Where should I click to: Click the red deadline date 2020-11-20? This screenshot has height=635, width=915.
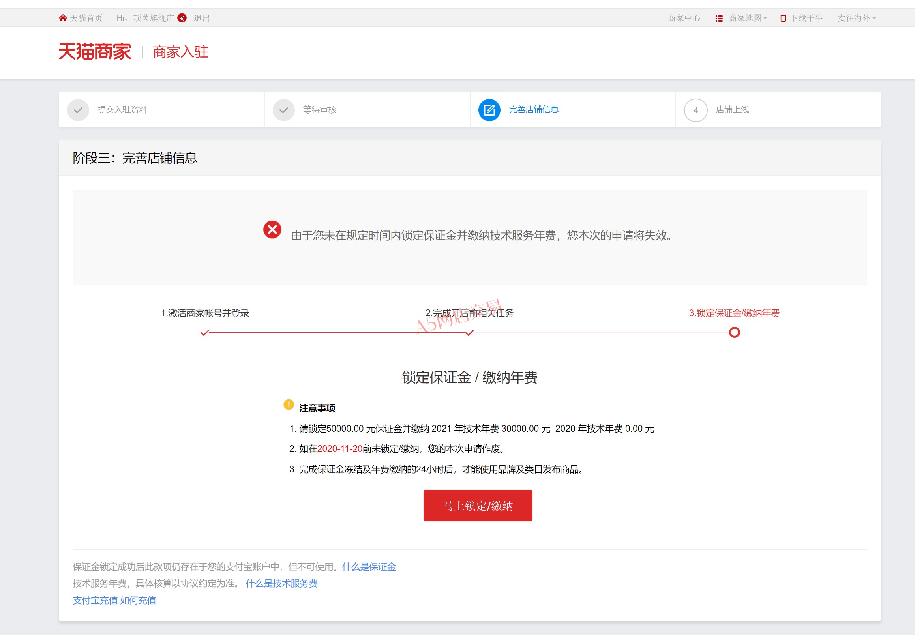click(340, 449)
